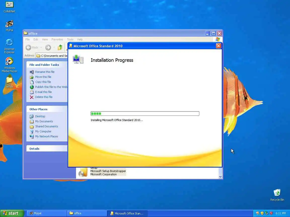Click the My Computer icon in sidebar
Screen dimensions: 290x217
pos(32,131)
